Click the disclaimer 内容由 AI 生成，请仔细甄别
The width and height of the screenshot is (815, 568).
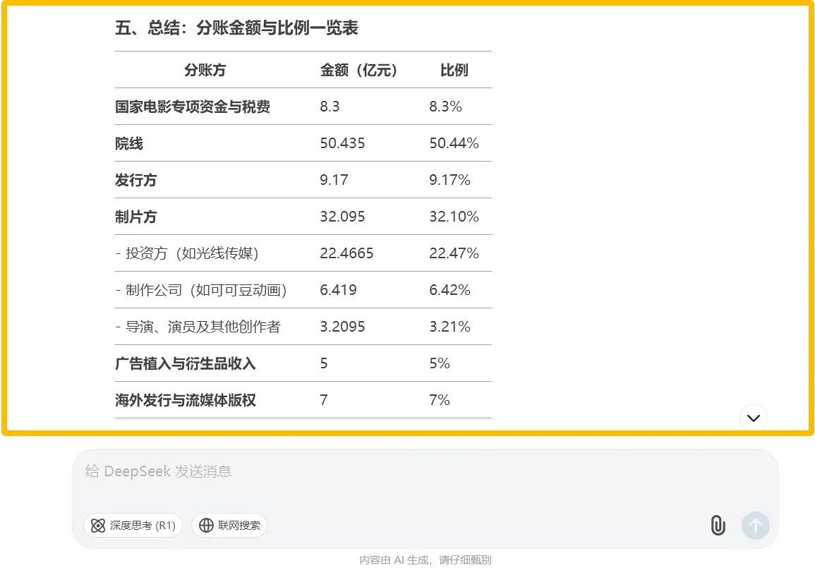[x=425, y=560]
